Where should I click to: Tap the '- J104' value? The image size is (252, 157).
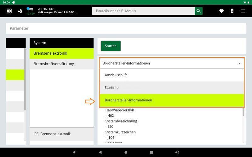(x=110, y=138)
